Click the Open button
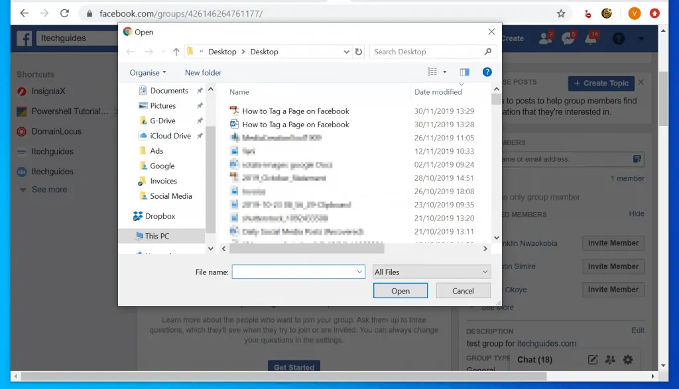 pyautogui.click(x=401, y=291)
